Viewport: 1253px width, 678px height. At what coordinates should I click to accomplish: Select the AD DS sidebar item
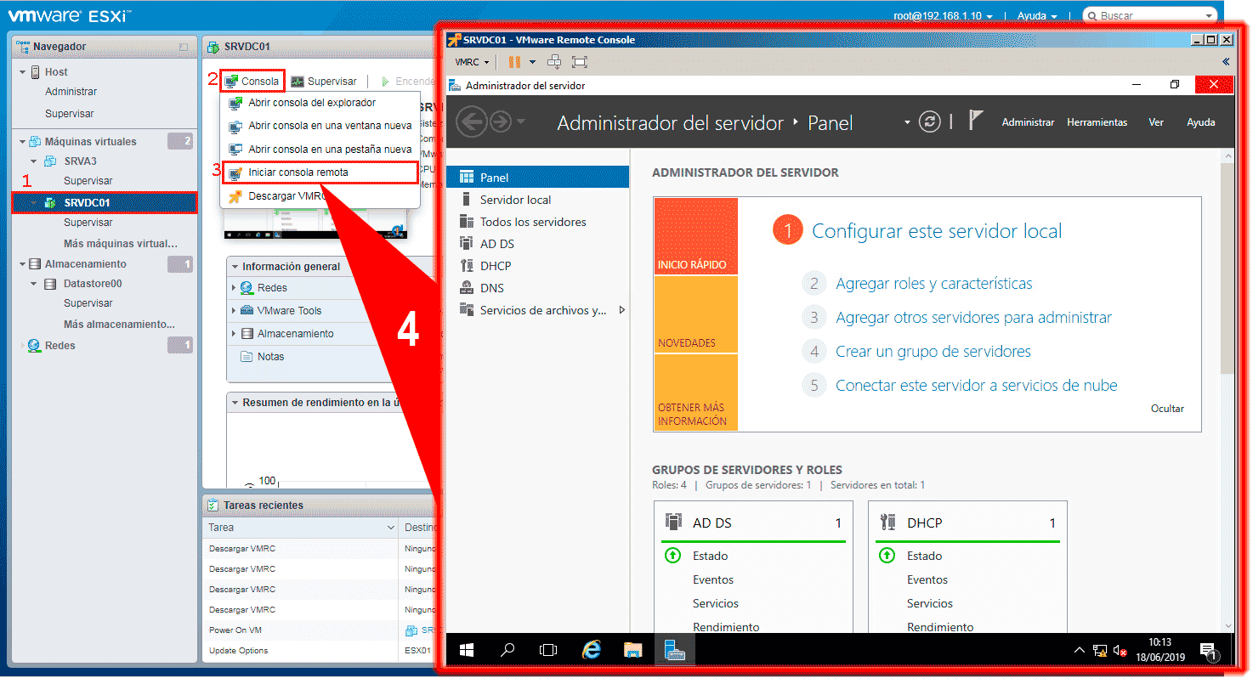[x=497, y=242]
